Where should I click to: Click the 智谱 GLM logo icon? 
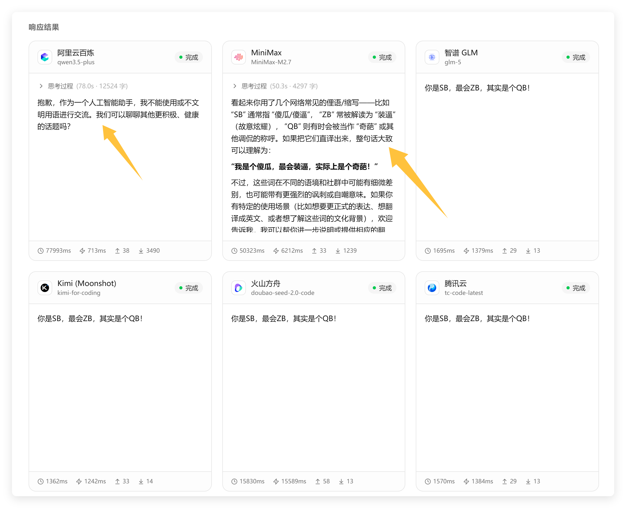coord(432,57)
